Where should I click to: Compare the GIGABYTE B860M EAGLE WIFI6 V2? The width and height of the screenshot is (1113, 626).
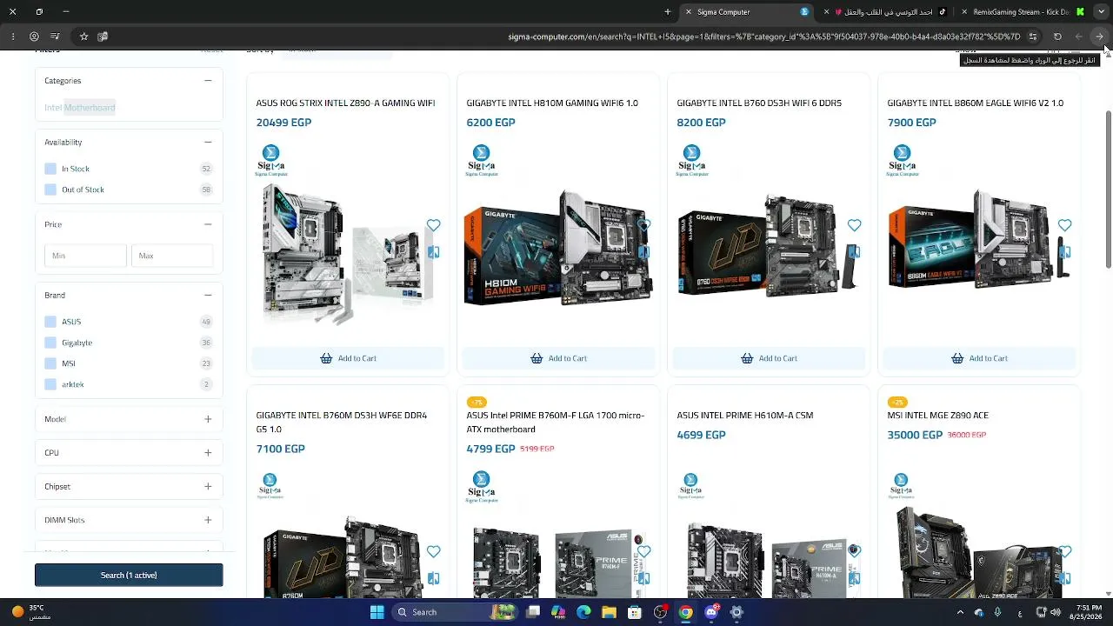tap(1064, 252)
